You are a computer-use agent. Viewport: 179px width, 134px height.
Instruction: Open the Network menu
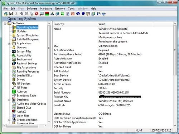coord(60,9)
